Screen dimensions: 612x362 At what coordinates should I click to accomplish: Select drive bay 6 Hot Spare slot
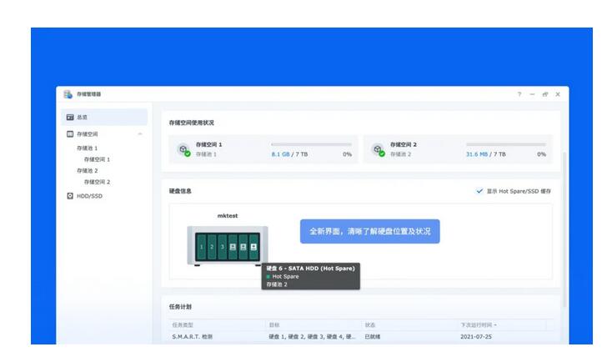(x=255, y=247)
